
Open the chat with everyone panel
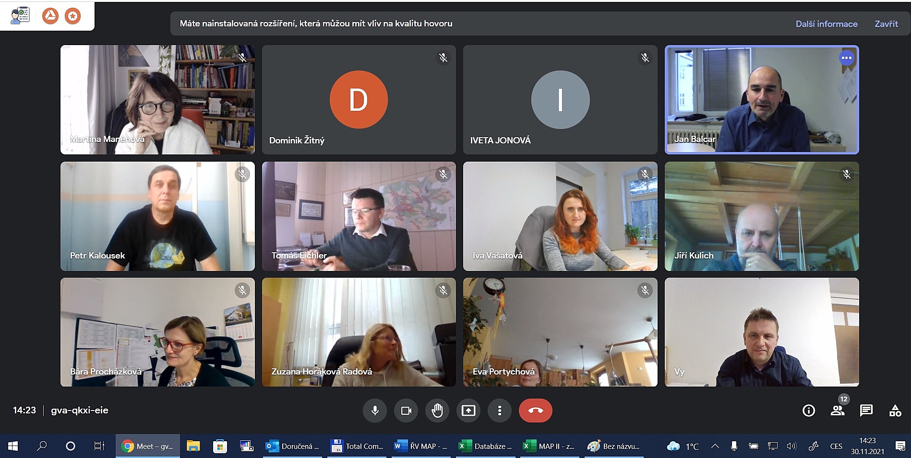(866, 411)
